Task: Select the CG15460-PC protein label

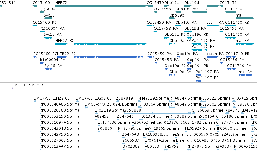Action: pyautogui.click(x=45, y=54)
